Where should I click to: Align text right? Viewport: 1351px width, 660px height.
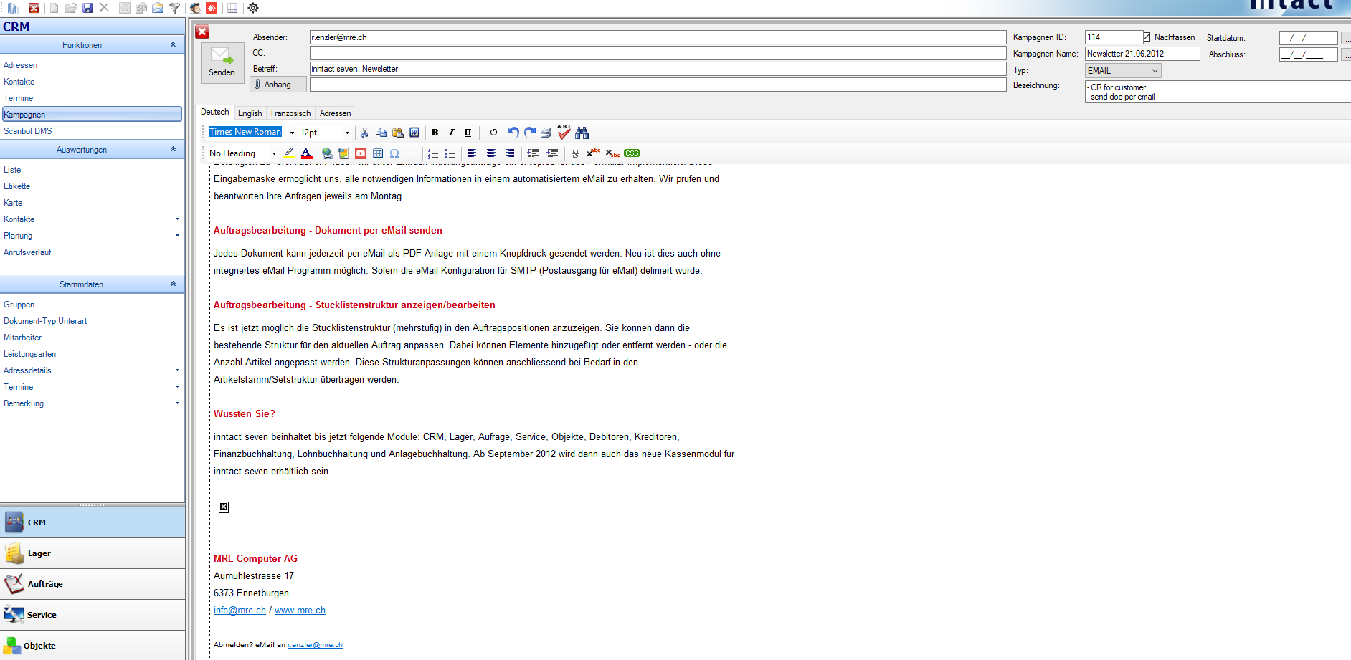(x=510, y=153)
